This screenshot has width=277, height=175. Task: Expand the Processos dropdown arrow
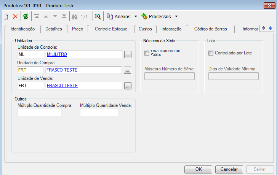pos(176,16)
